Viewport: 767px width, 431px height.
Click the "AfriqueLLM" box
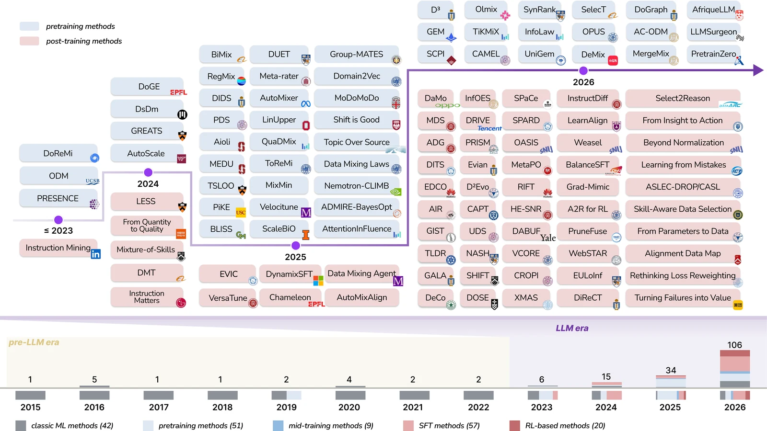pos(713,10)
